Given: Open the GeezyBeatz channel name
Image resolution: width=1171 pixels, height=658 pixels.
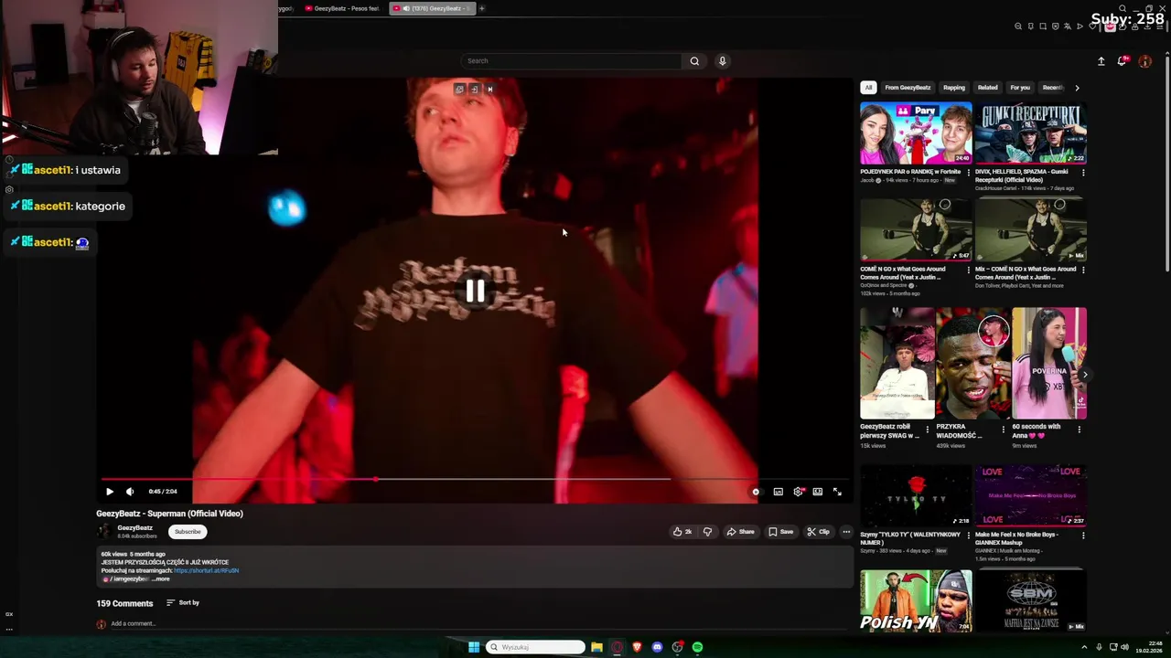Looking at the screenshot, I should [x=135, y=527].
